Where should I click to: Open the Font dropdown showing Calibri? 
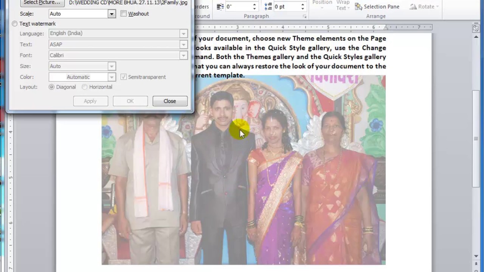click(183, 56)
